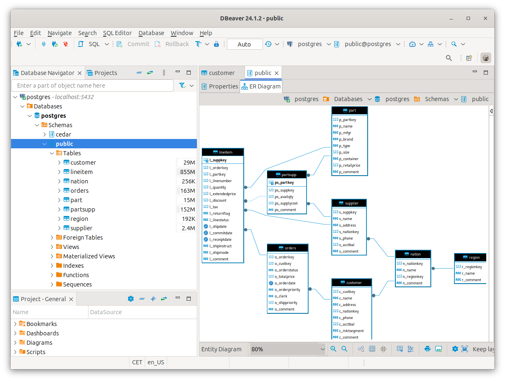Open the Database menu
The width and height of the screenshot is (505, 381).
(151, 33)
